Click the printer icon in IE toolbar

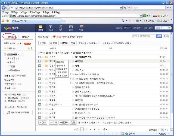click(x=138, y=21)
